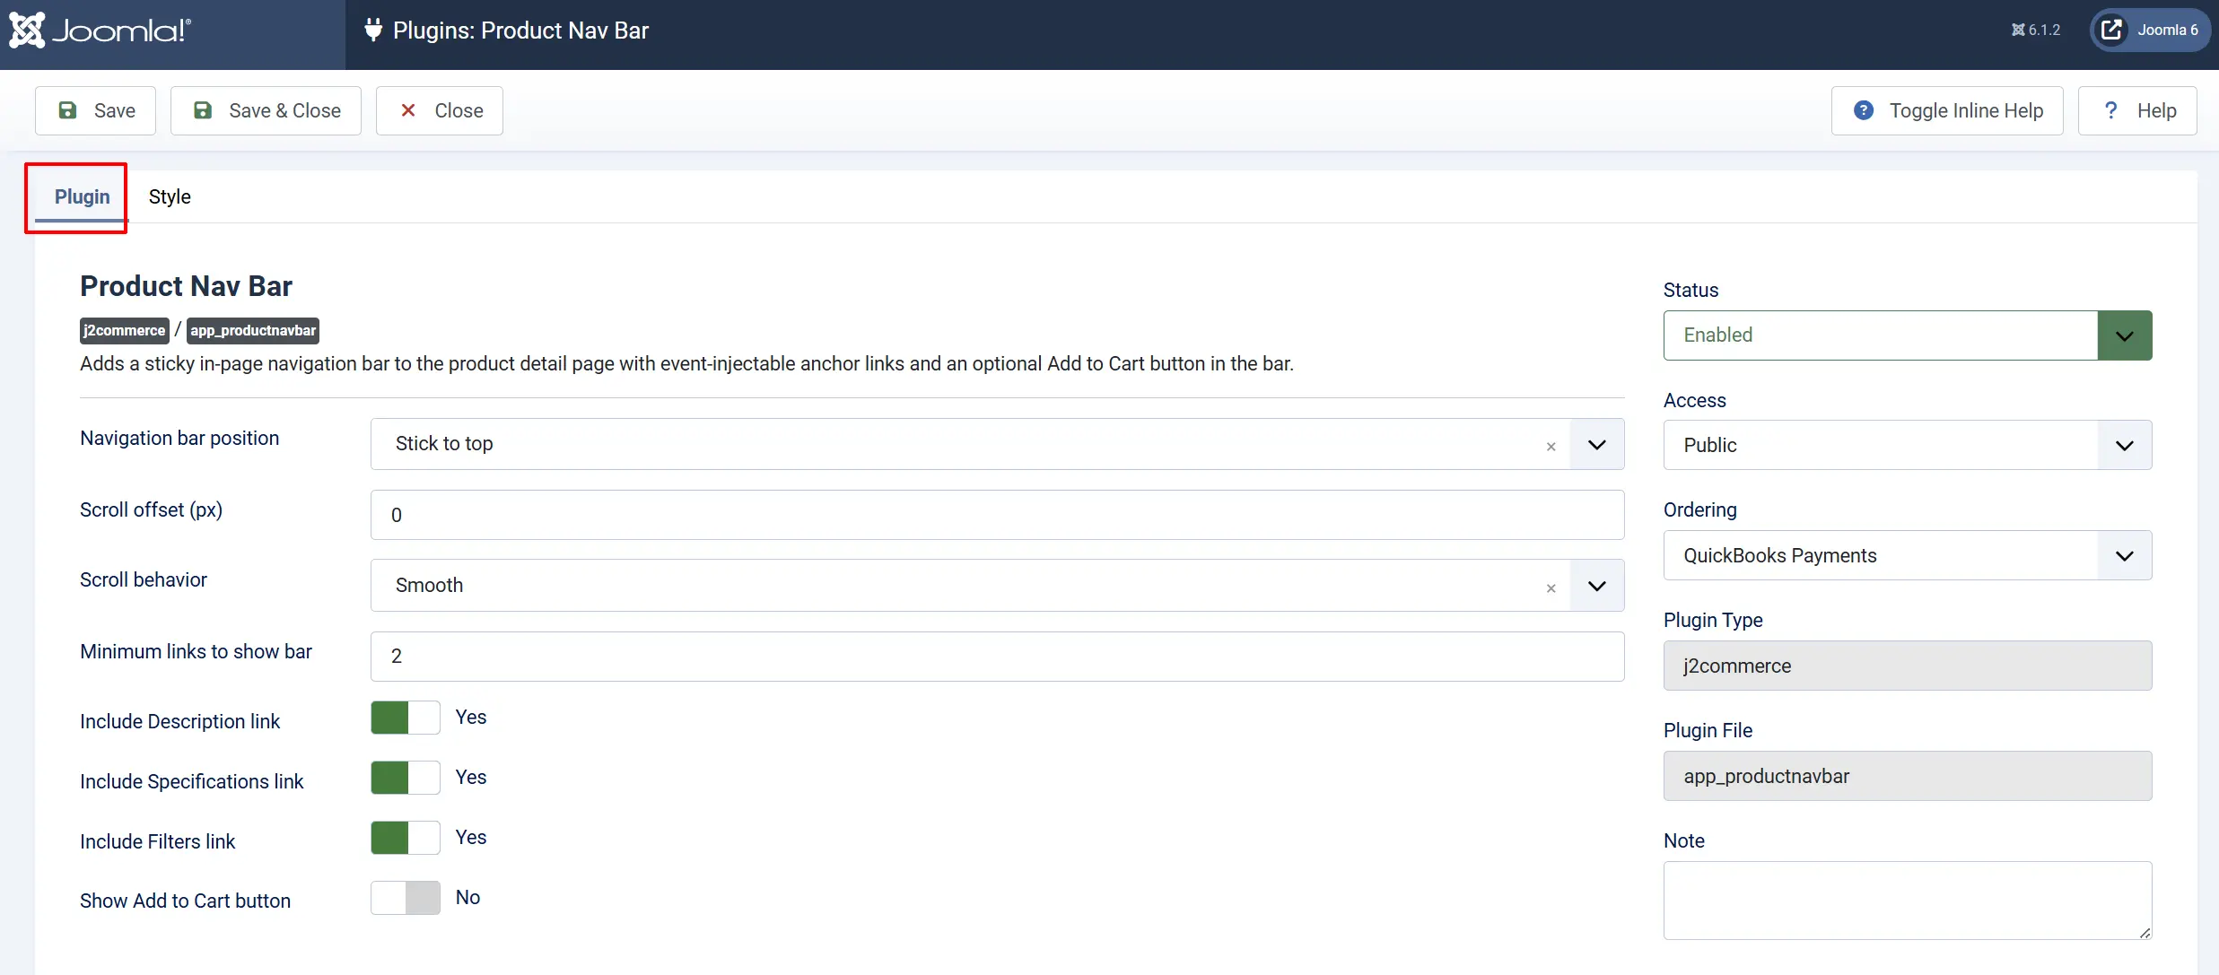Switch to the Plugin tab
The width and height of the screenshot is (2219, 975).
(82, 196)
